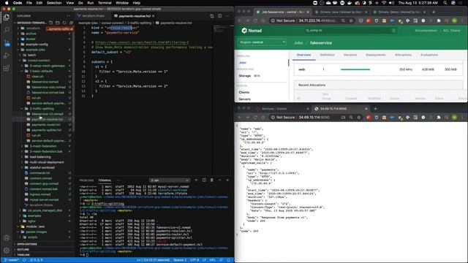
Task: Open fakeservice-v2.nomad in Explorer
Action: (x=47, y=114)
